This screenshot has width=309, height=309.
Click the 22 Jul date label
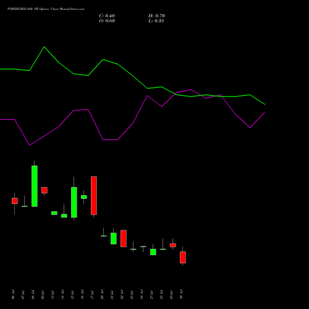click(122, 294)
